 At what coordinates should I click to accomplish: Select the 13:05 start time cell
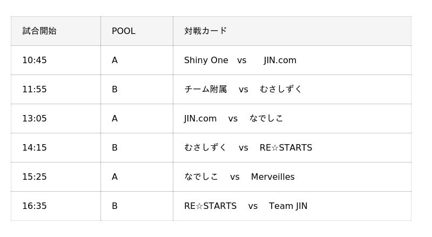(x=35, y=119)
